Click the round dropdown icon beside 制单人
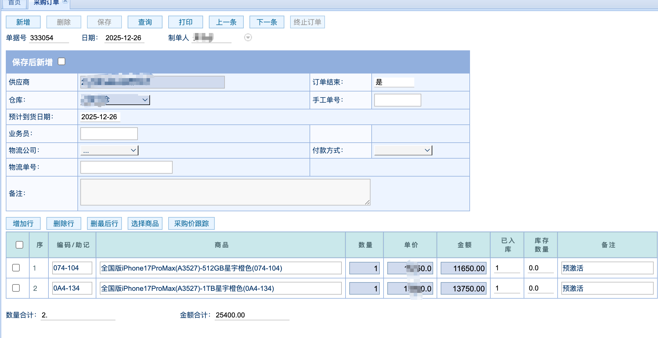Viewport: 658px width, 338px height. pyautogui.click(x=248, y=38)
